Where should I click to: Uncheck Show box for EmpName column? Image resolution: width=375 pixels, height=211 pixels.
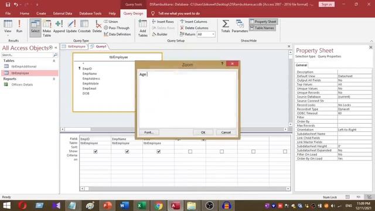(x=127, y=151)
